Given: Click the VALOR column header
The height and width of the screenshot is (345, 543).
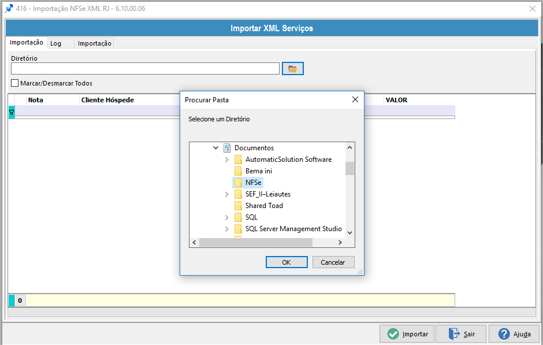Looking at the screenshot, I should [x=419, y=100].
